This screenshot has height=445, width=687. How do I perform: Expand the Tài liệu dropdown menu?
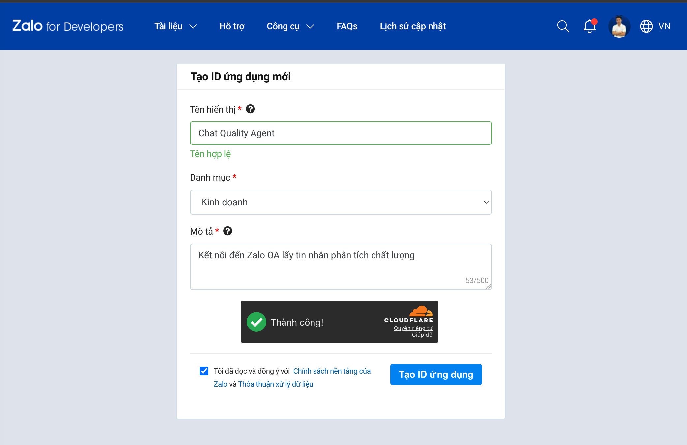pos(175,26)
